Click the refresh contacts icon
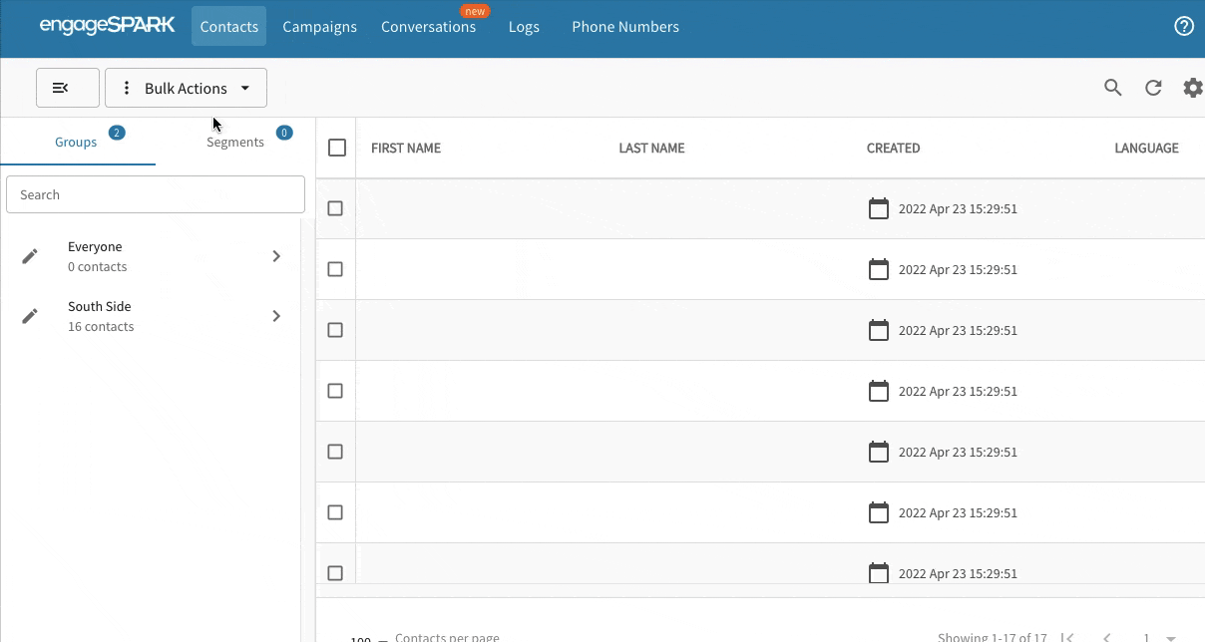This screenshot has width=1205, height=642. tap(1153, 88)
